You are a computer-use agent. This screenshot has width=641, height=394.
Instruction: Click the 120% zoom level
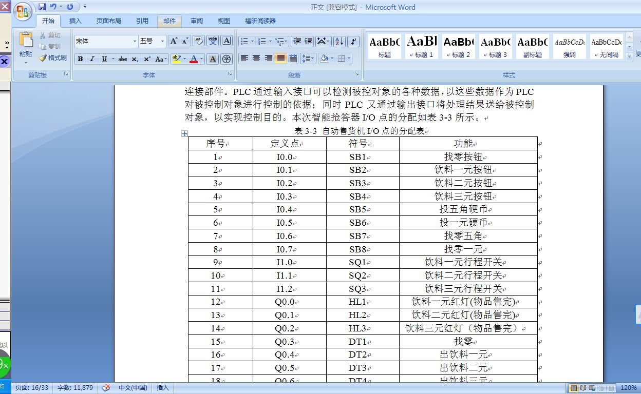[629, 388]
